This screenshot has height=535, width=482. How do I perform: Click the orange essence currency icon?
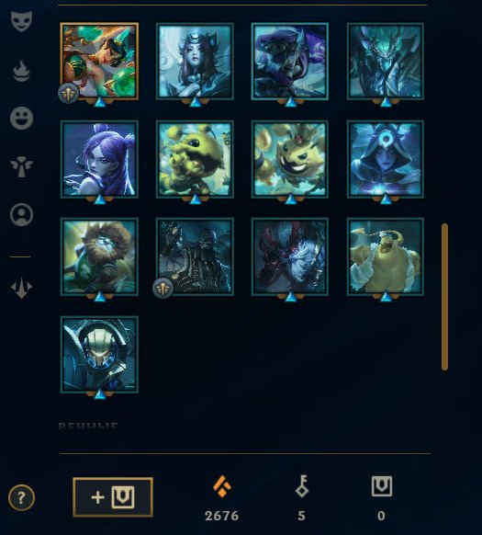pos(222,486)
